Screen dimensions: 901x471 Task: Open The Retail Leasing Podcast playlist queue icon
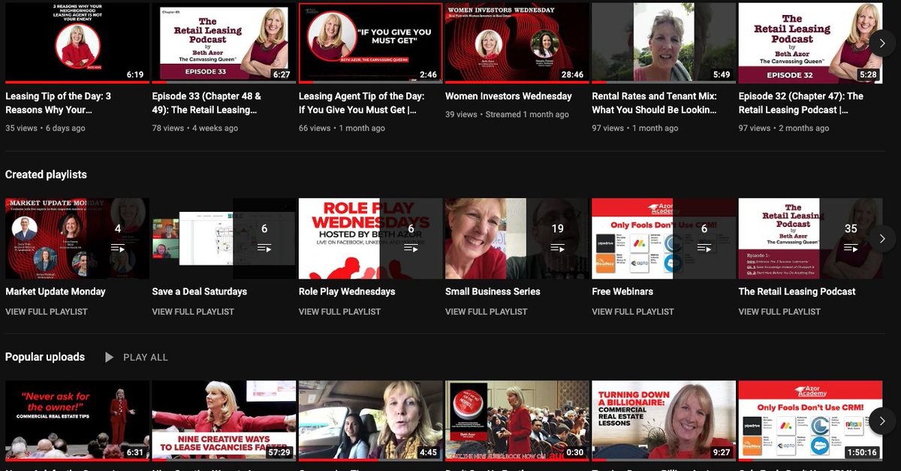851,247
